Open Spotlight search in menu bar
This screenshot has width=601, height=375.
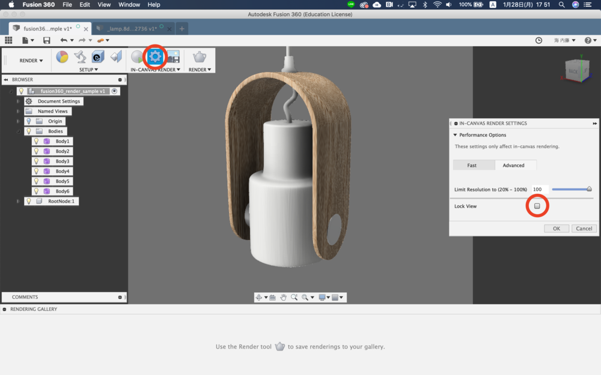[x=561, y=5]
